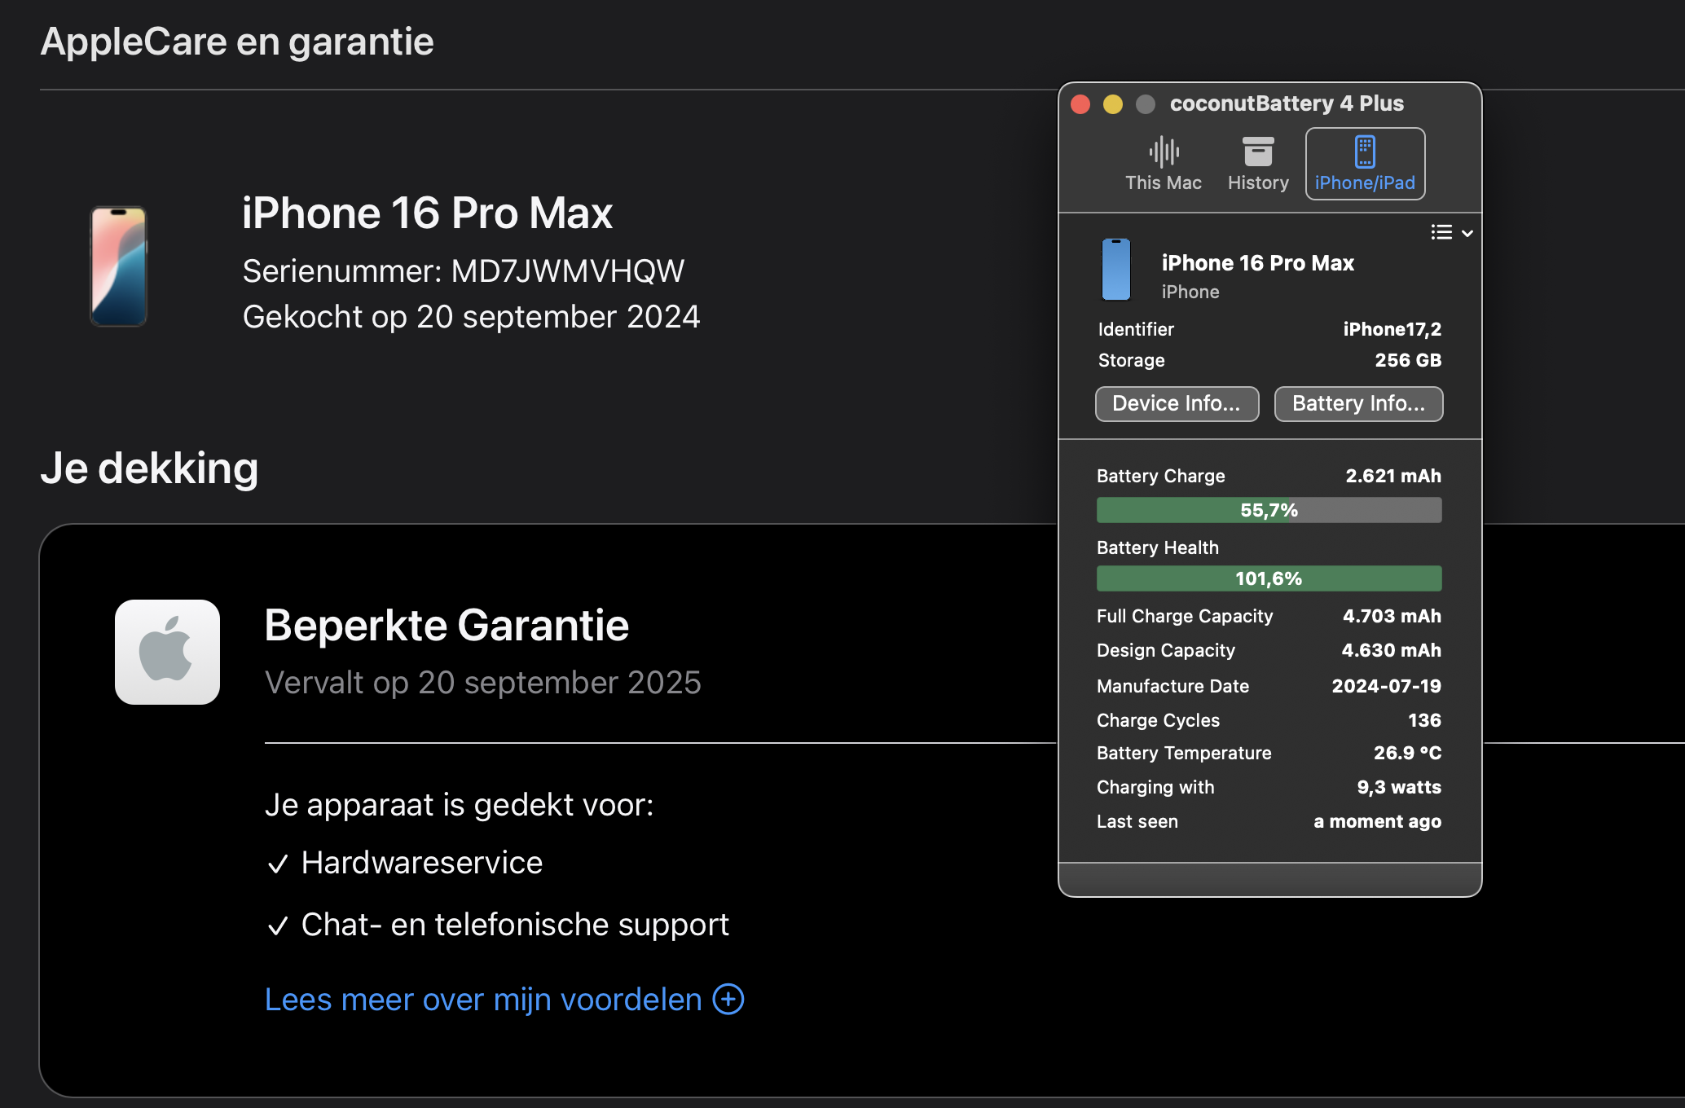This screenshot has height=1108, width=1685.
Task: Minimize the coconutBattery window
Action: [1113, 104]
